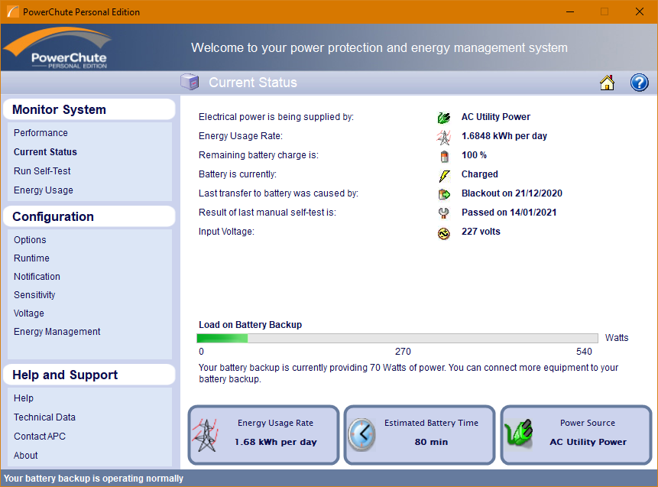Click the PowerChute Personal Edition logo
This screenshot has height=487, width=658.
click(57, 47)
